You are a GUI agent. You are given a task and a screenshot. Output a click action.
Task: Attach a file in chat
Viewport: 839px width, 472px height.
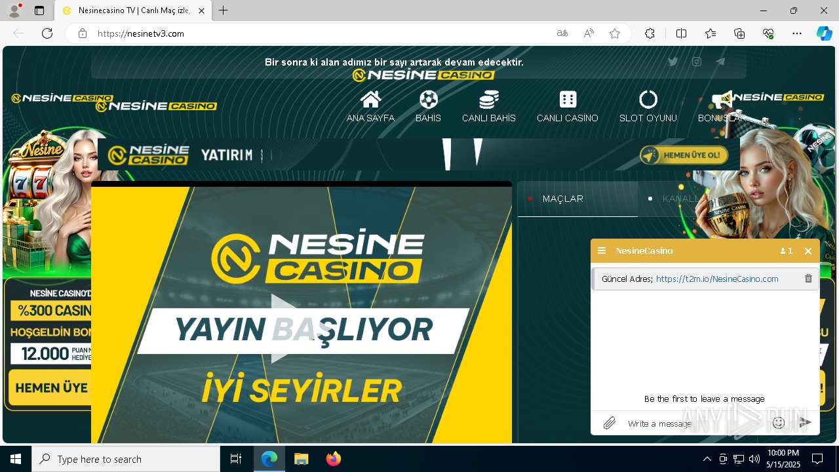pos(610,423)
